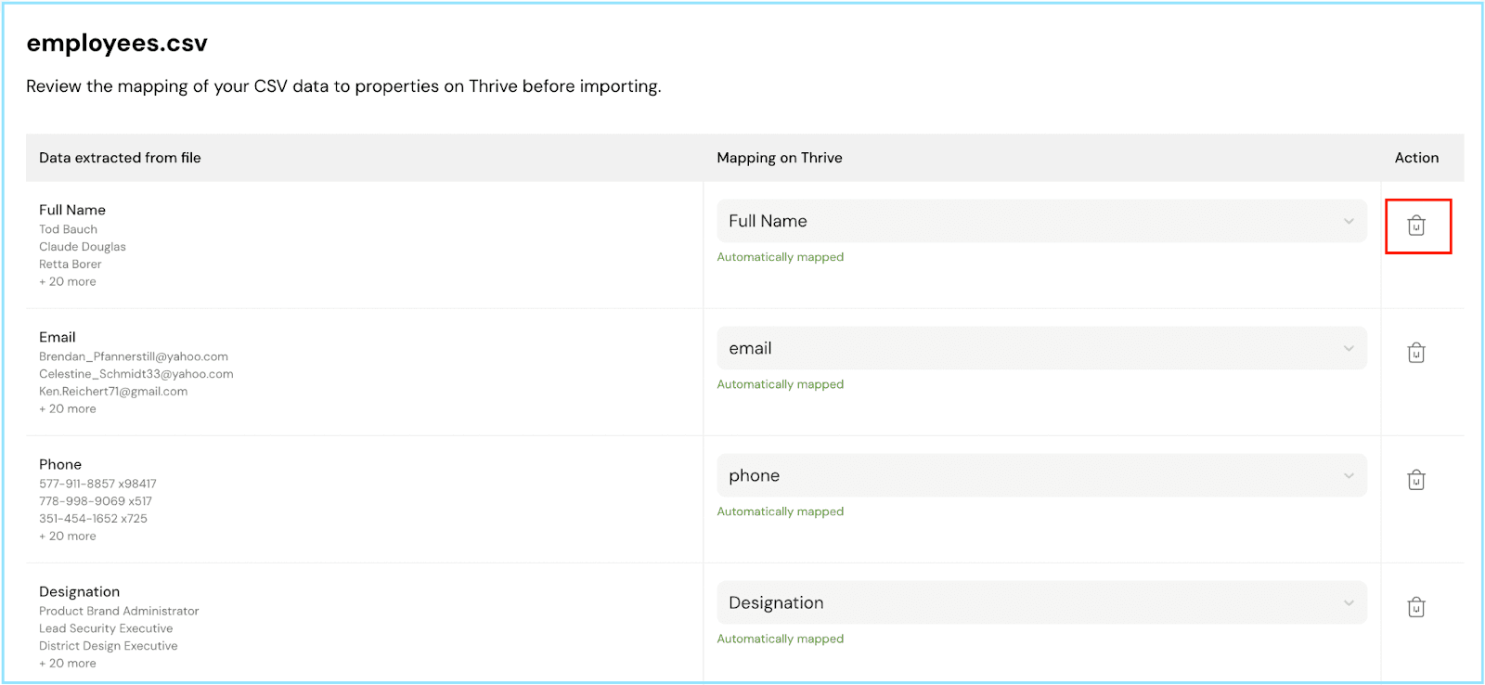The image size is (1485, 685).
Task: Click the 'Data extracted from file' header
Action: click(x=120, y=158)
